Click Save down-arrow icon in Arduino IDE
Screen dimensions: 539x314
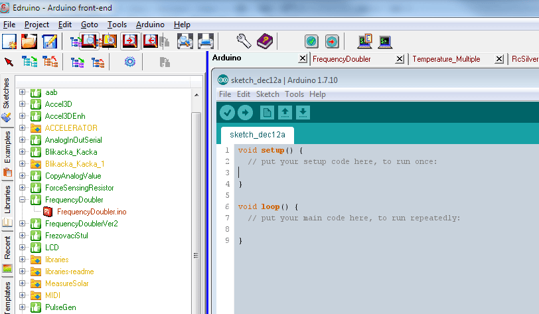click(303, 112)
